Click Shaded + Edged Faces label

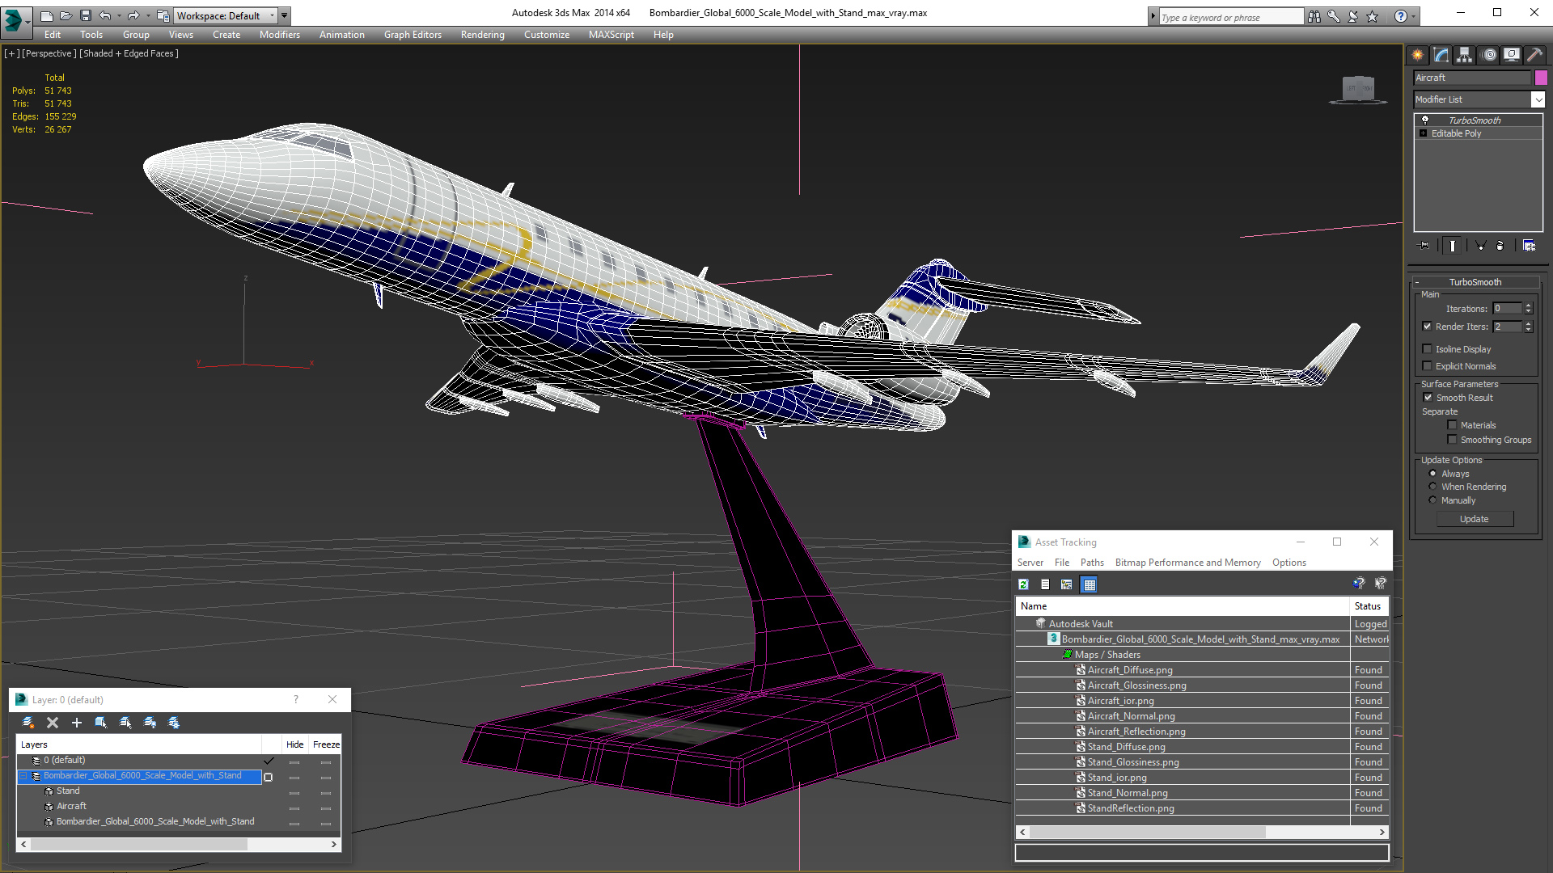129,53
